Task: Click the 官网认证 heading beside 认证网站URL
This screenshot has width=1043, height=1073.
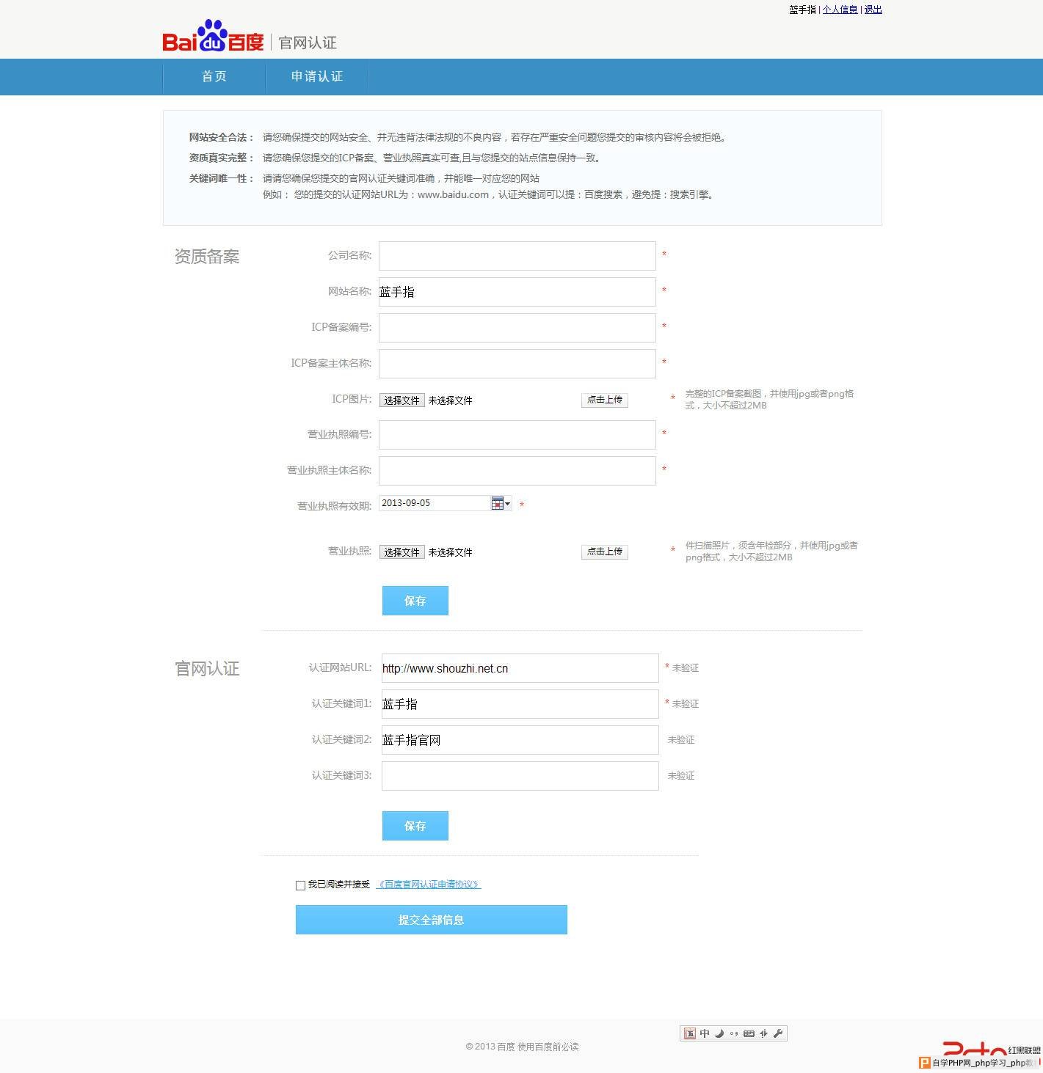Action: [207, 669]
